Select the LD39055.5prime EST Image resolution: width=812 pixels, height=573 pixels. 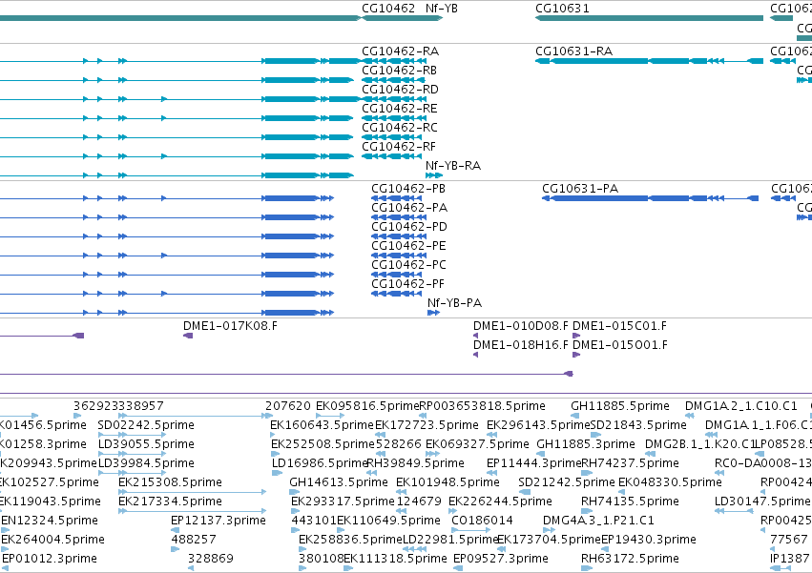[x=146, y=444]
